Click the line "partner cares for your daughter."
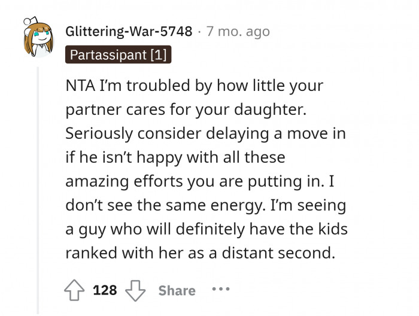Screen dimensions: 419x316 coord(192,110)
